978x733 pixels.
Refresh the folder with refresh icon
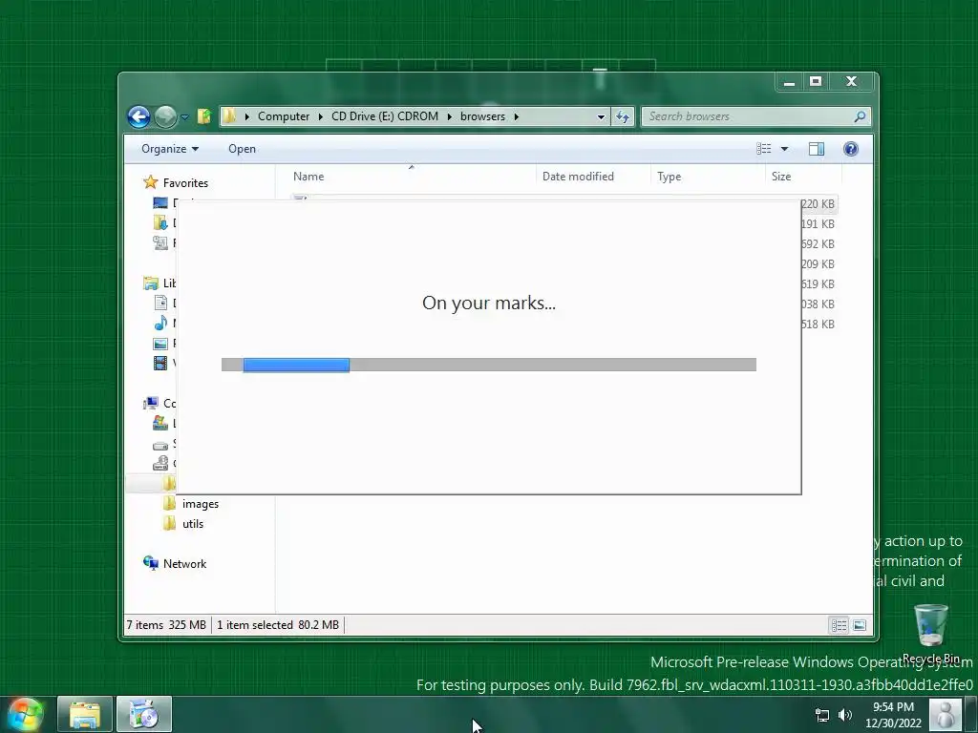(x=623, y=116)
